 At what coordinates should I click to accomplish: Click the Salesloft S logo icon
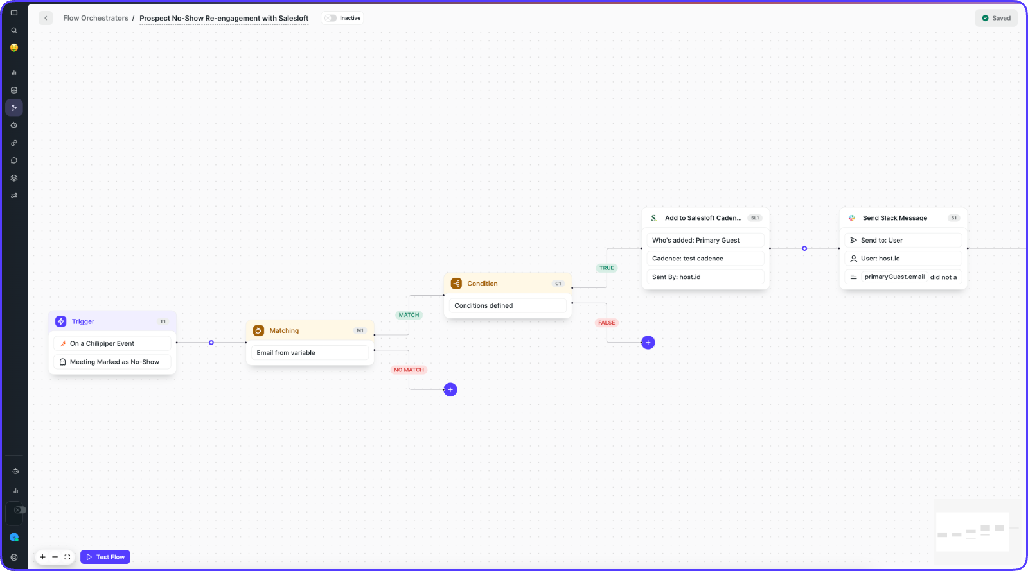654,218
